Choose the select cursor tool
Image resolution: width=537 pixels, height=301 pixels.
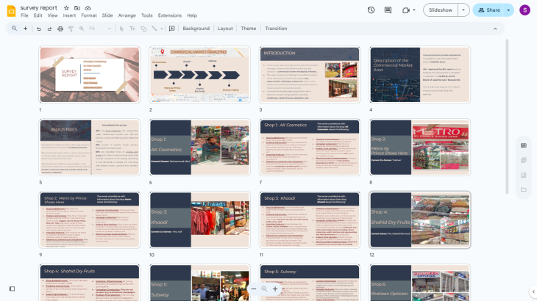121,29
